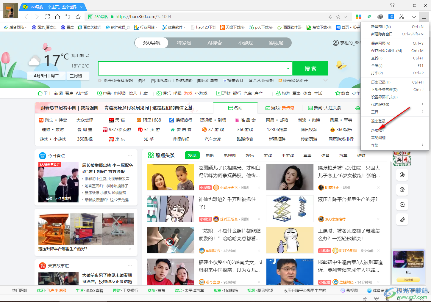Open the address bar dropdown chevron

click(345, 17)
